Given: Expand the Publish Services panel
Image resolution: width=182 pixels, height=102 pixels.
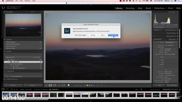Looking at the screenshot, I should click(x=5, y=79).
